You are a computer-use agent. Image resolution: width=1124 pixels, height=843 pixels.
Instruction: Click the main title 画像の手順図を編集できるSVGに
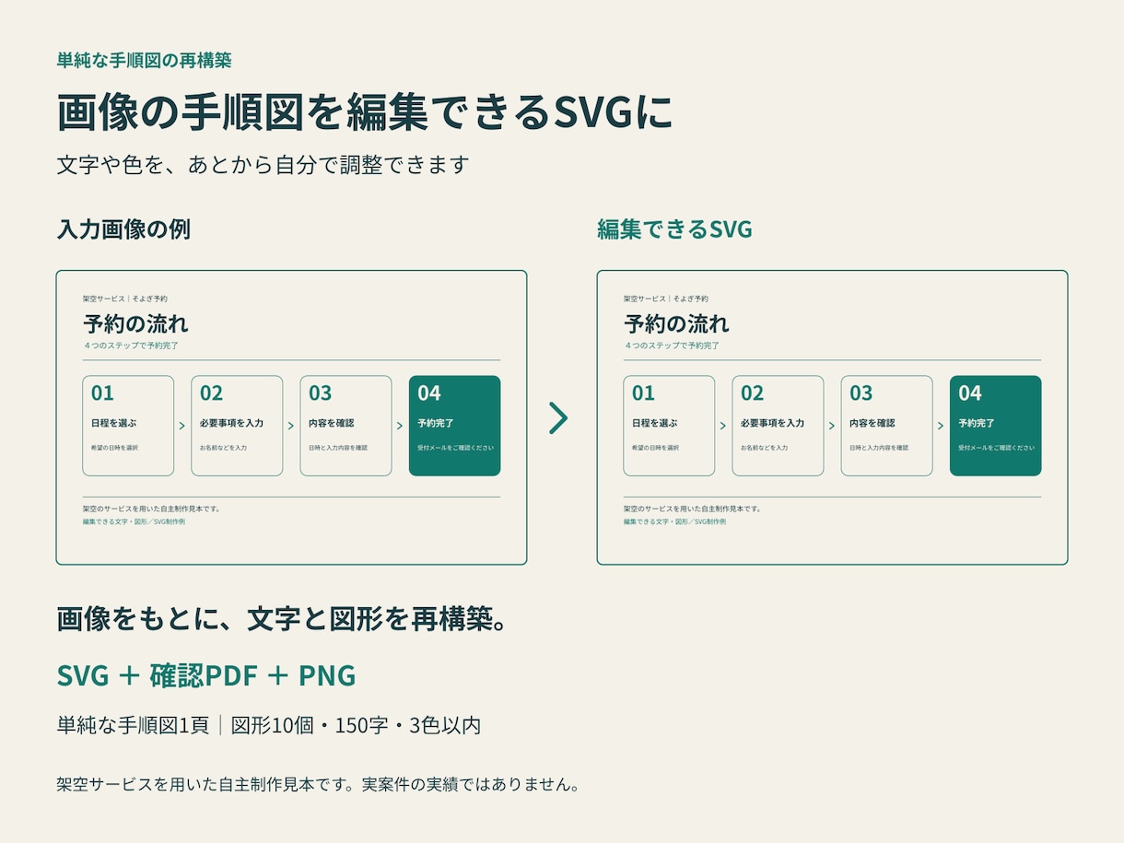pyautogui.click(x=365, y=112)
